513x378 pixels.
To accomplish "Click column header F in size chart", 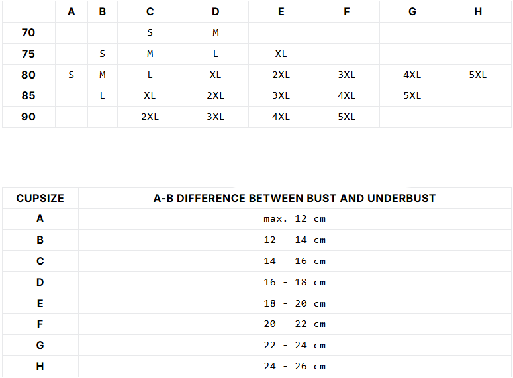I will click(x=346, y=12).
